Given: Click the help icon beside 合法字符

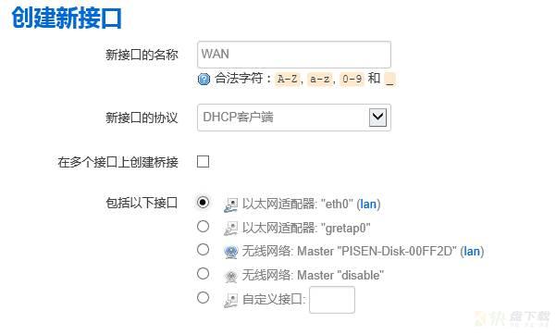Looking at the screenshot, I should (x=204, y=79).
